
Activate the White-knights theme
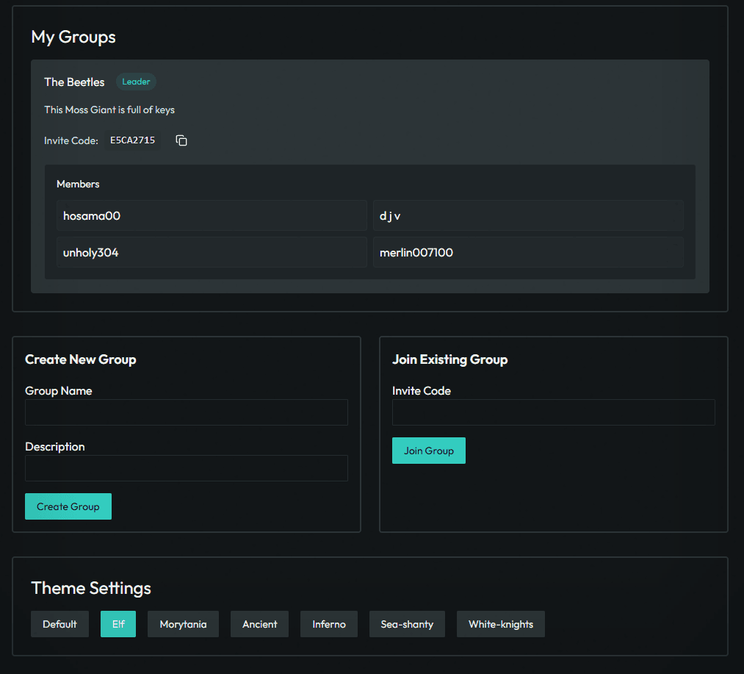pyautogui.click(x=500, y=624)
